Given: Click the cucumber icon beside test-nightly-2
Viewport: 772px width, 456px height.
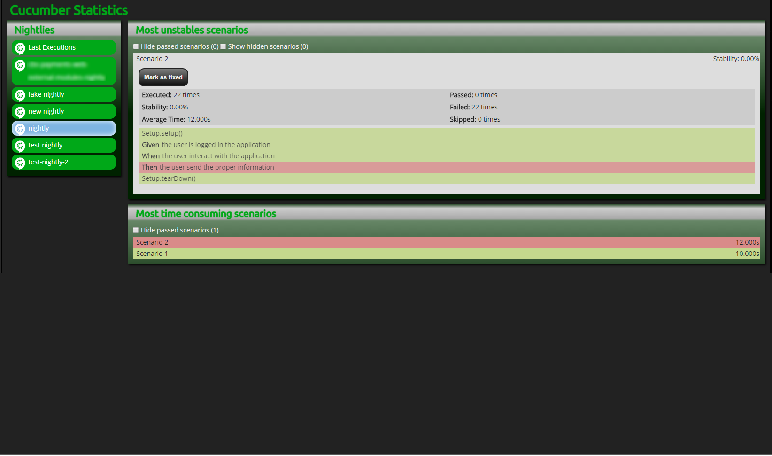Looking at the screenshot, I should [x=20, y=162].
